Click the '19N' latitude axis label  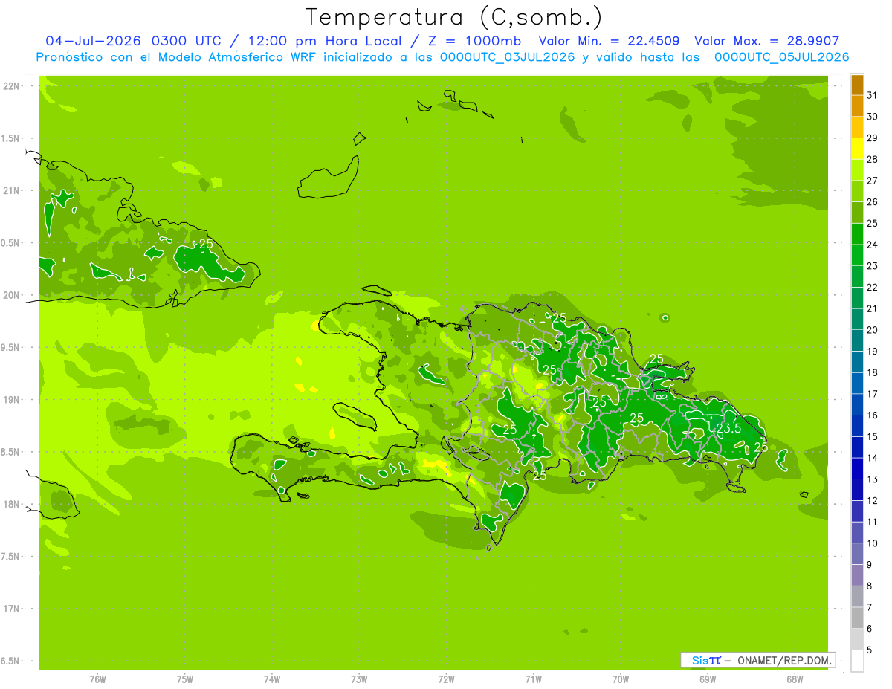(11, 400)
